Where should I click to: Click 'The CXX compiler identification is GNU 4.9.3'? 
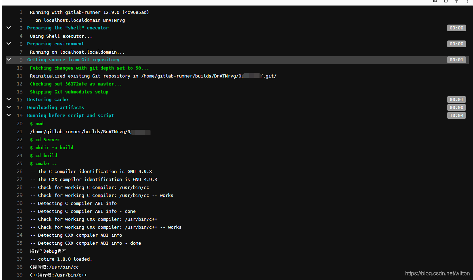pyautogui.click(x=94, y=180)
